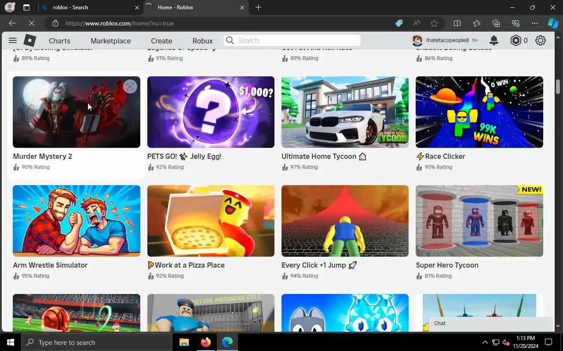
Task: Click the muted volume tray icon
Action: click(506, 342)
